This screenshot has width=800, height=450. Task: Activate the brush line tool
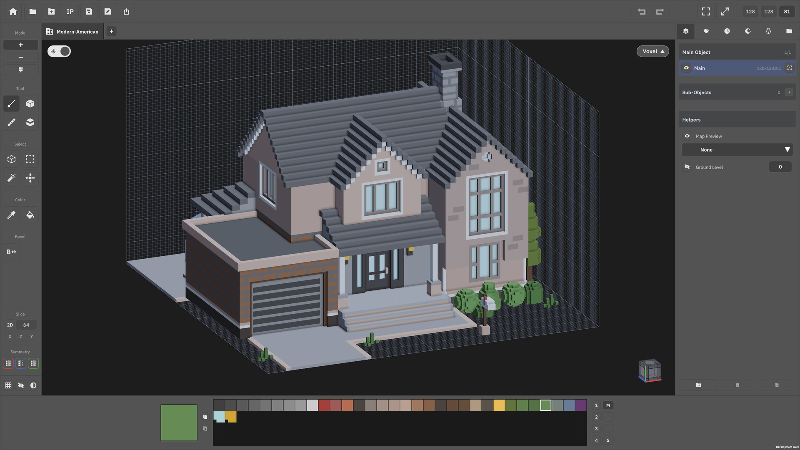point(11,104)
